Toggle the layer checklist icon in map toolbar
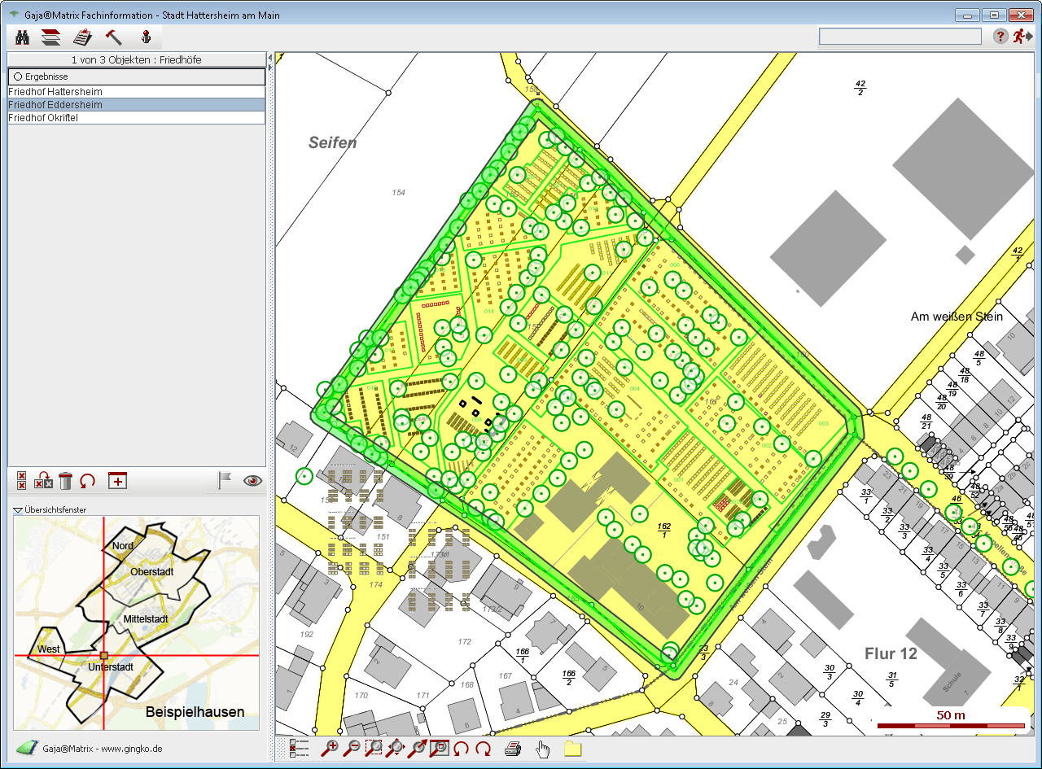1042x769 pixels. (x=299, y=749)
